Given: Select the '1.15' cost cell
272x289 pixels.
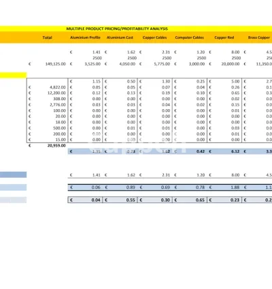Looking at the screenshot, I should click(x=97, y=81).
